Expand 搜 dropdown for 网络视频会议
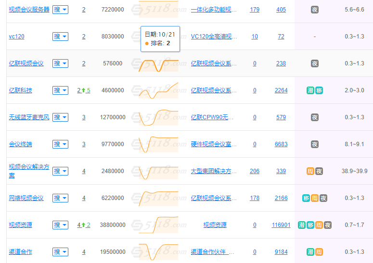This screenshot has width=373, height=263. click(x=61, y=198)
